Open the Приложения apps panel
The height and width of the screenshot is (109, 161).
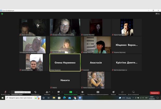(122, 93)
